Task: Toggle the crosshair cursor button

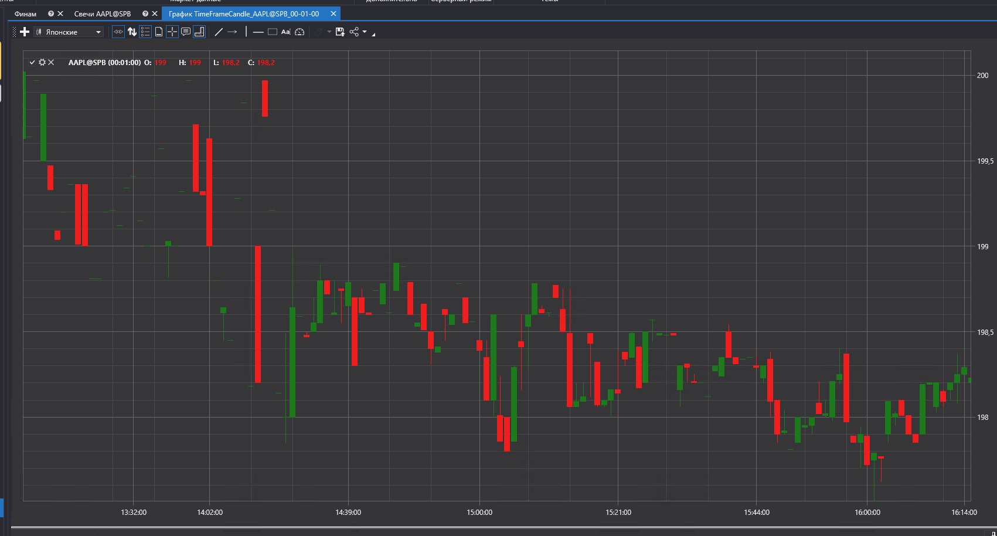Action: point(172,32)
